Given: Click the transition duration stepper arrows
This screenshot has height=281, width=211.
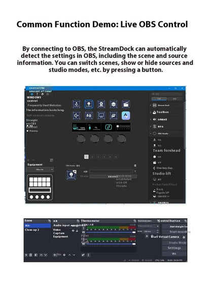Looking at the screenshot, I should 158,231.
